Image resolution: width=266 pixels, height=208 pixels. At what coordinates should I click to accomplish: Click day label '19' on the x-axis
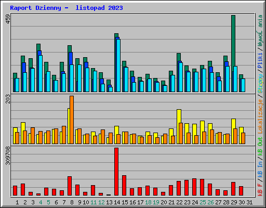tap(156, 202)
